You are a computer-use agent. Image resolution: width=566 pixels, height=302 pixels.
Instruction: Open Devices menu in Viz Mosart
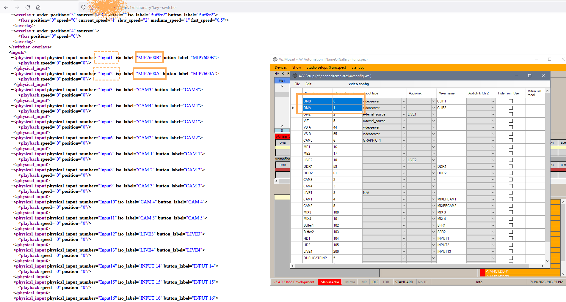tap(281, 67)
